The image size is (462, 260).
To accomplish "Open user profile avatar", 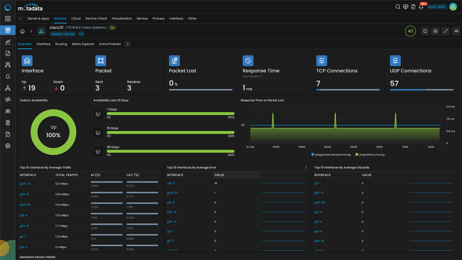I will tap(453, 7).
